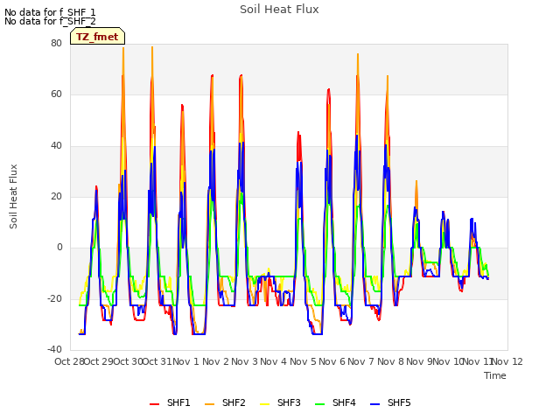Click the 20 y-axis tick label
Viewport: 560px width, 420px height.
pyautogui.click(x=56, y=196)
